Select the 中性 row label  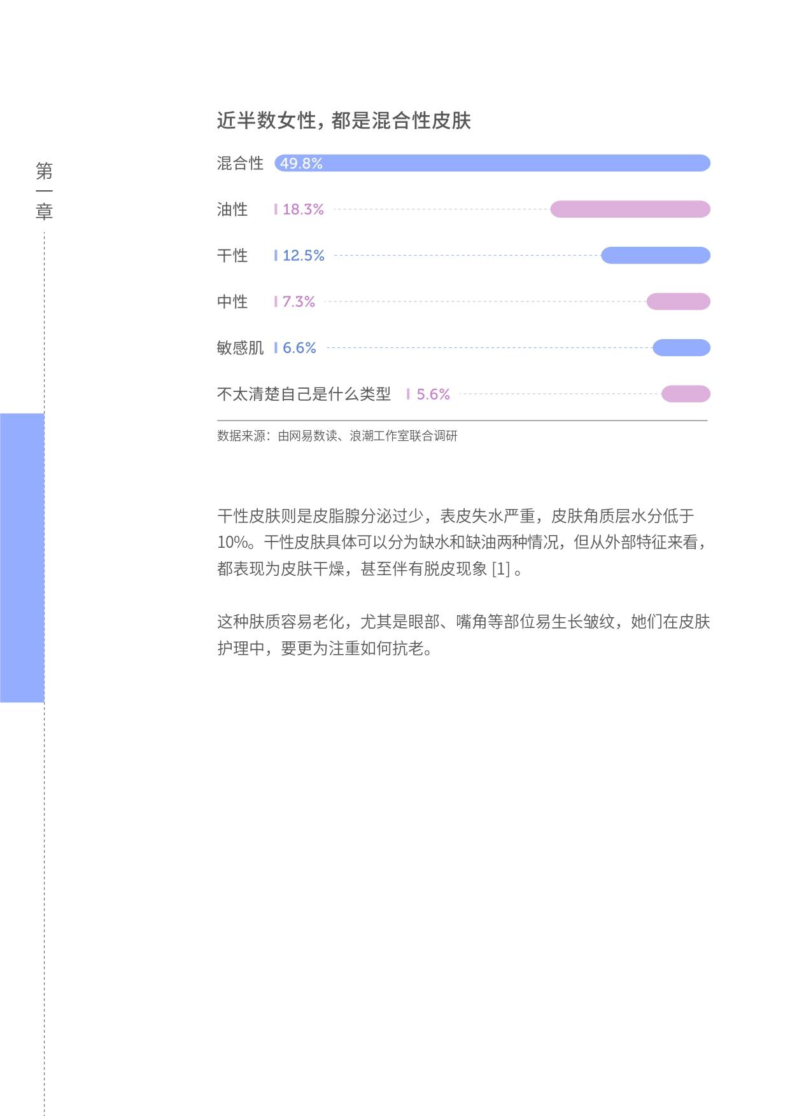click(x=232, y=302)
